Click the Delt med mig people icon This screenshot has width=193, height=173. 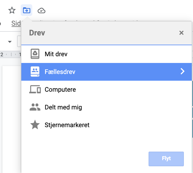point(35,107)
